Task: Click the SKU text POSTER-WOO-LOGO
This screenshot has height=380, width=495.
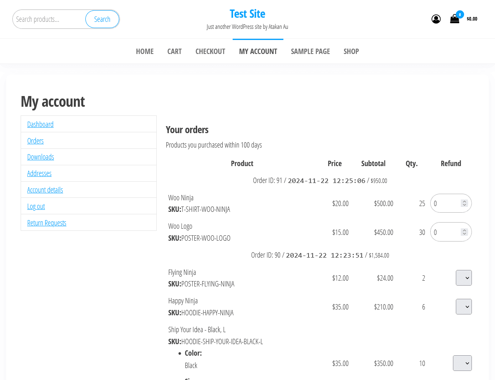Action: click(206, 238)
